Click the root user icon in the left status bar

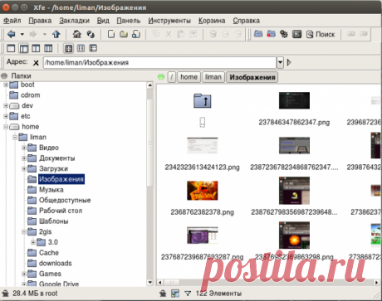[x=5, y=293]
